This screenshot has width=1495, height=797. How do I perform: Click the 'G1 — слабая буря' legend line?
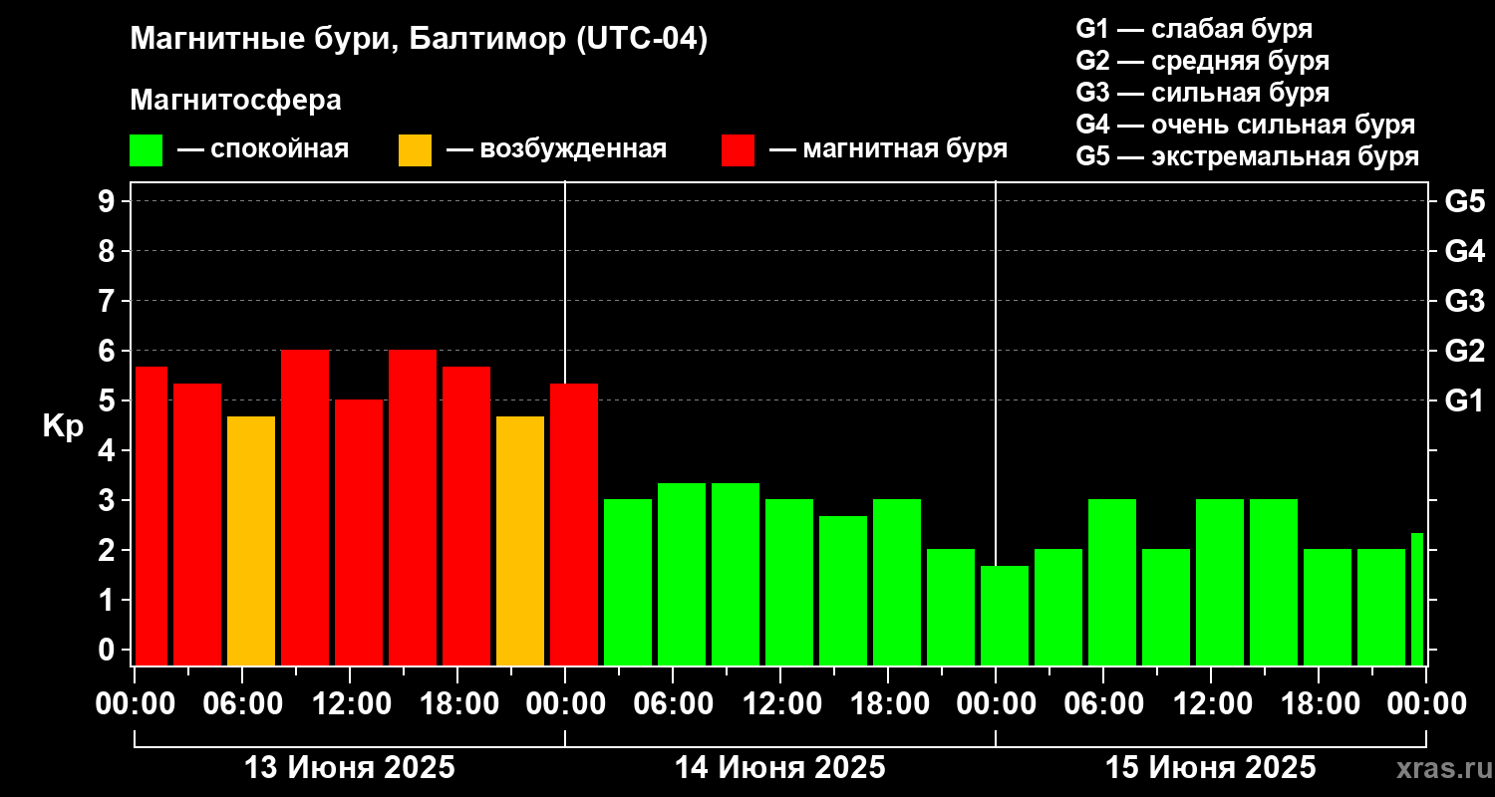1194,28
